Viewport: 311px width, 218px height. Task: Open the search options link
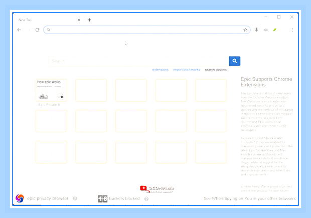(216, 70)
